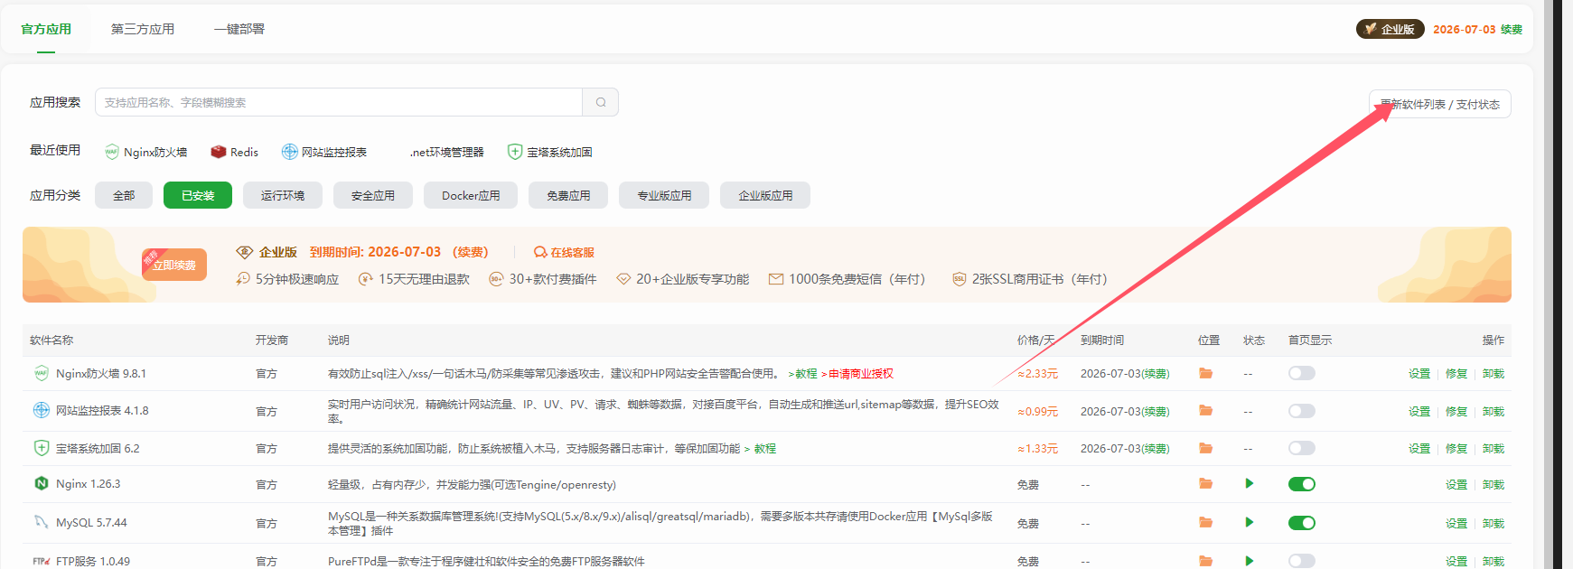Open the 第三方应用 tab

(x=143, y=29)
